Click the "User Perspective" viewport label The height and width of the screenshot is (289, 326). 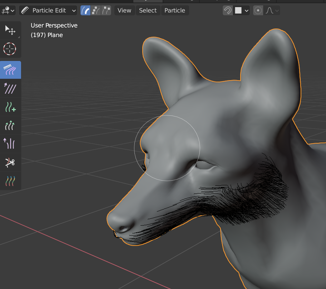tap(54, 26)
